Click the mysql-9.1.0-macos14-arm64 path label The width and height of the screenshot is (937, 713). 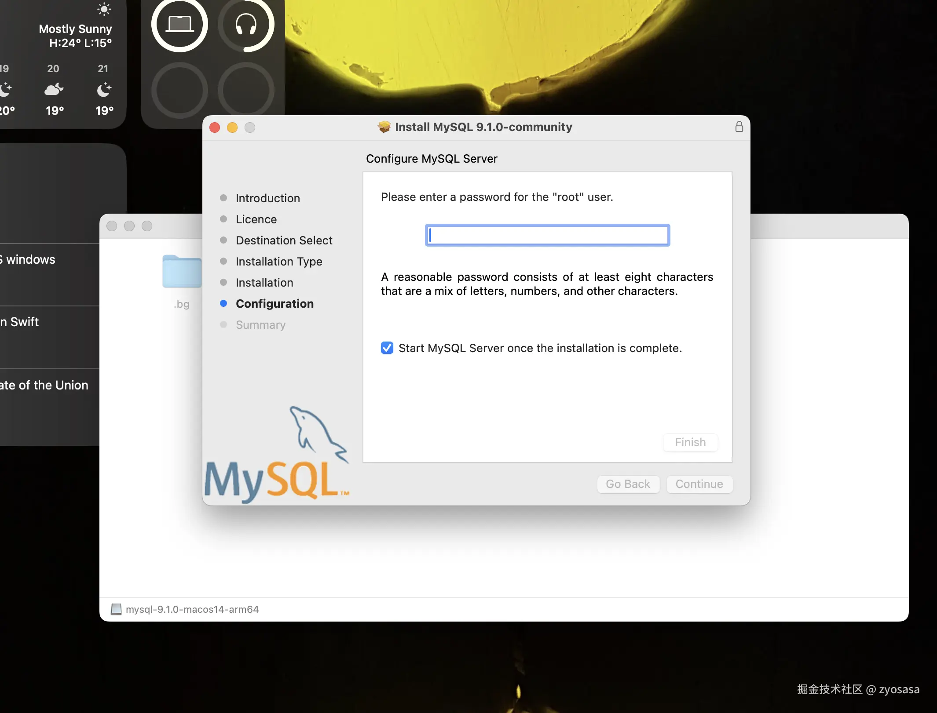click(192, 609)
